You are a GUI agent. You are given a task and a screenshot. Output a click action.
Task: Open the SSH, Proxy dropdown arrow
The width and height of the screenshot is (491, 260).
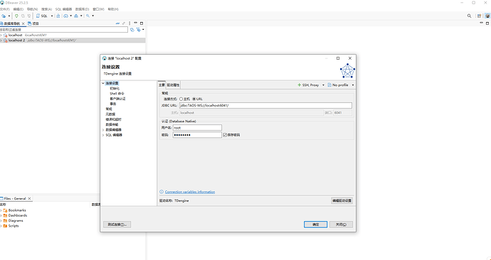pos(323,85)
